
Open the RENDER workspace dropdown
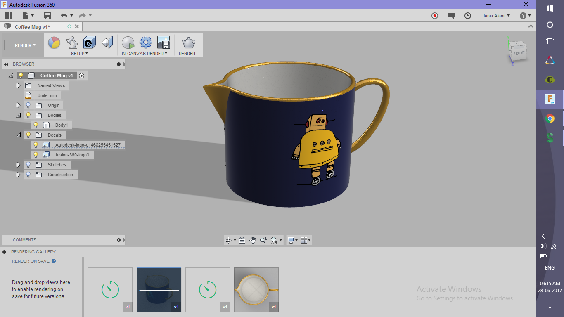pos(25,45)
